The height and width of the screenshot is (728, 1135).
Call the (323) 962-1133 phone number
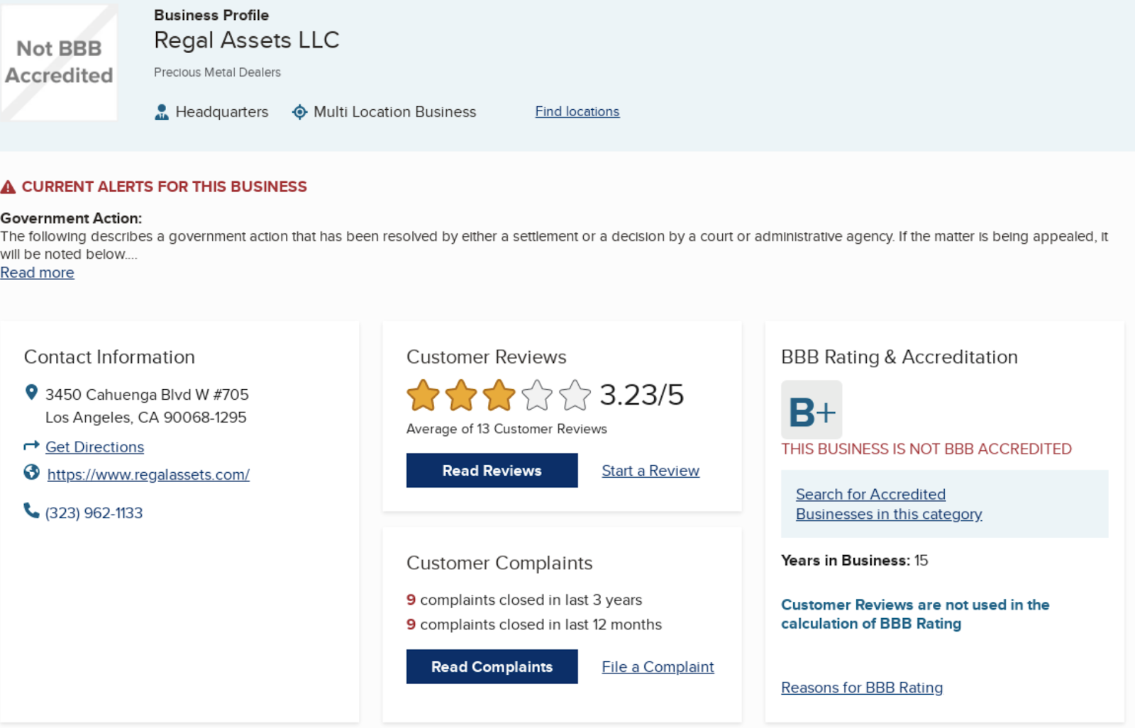pos(94,513)
